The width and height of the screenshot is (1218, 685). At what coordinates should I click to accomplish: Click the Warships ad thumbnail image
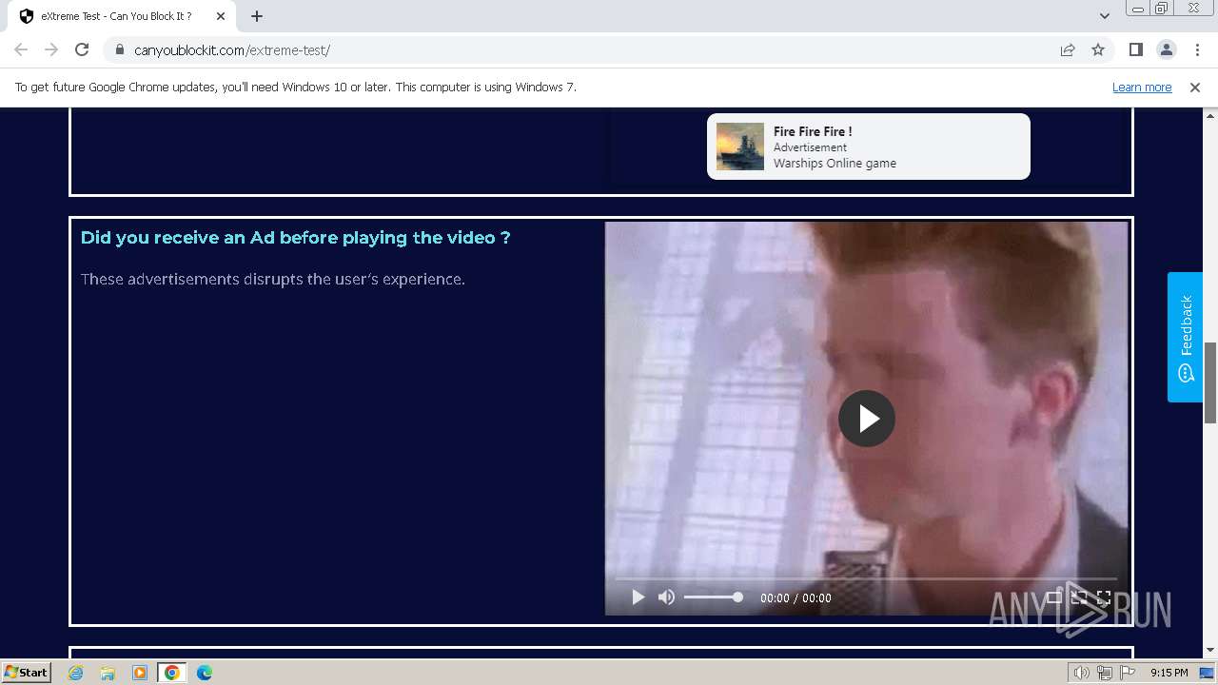point(740,147)
